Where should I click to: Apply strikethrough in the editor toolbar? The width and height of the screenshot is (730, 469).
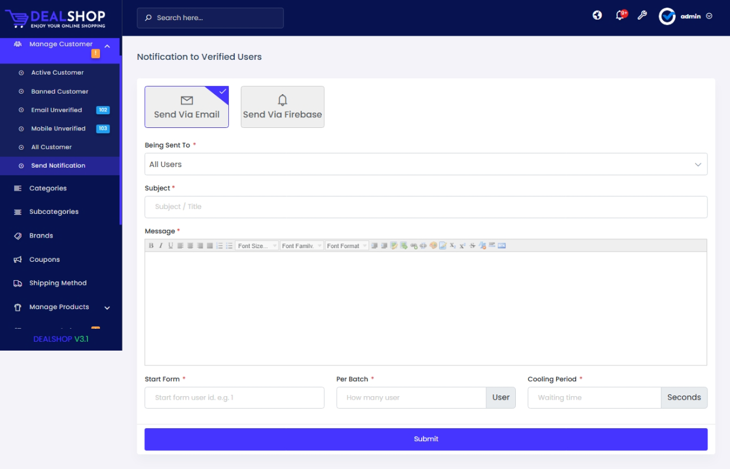coord(472,246)
